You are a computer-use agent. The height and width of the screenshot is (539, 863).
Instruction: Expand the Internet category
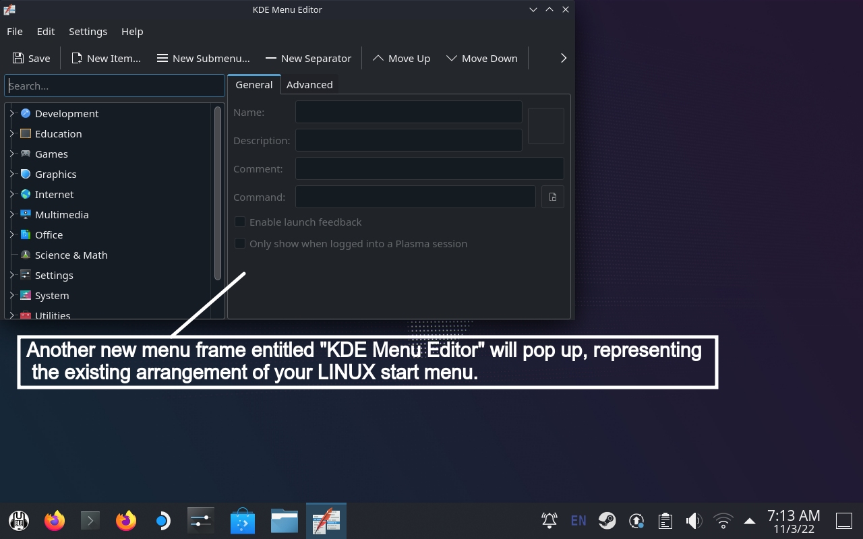pyautogui.click(x=12, y=194)
